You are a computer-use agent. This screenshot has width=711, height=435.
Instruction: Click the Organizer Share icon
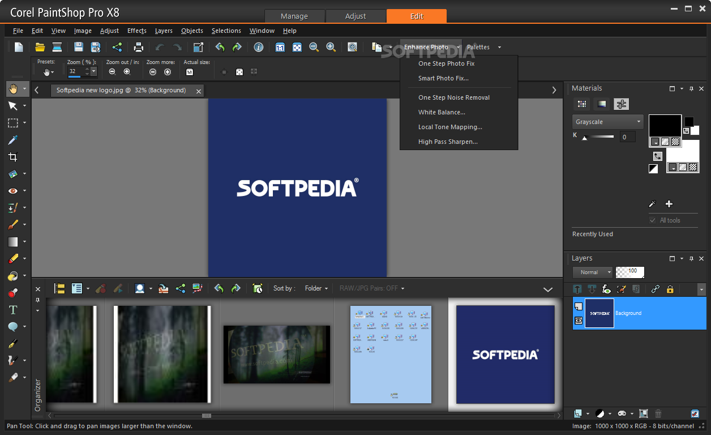coord(181,288)
